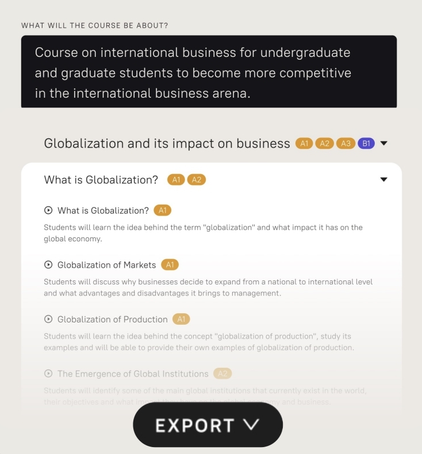Viewport: 422px width, 454px height.
Task: Click A1 tag on Globalization of Production lesson
Action: pyautogui.click(x=181, y=319)
